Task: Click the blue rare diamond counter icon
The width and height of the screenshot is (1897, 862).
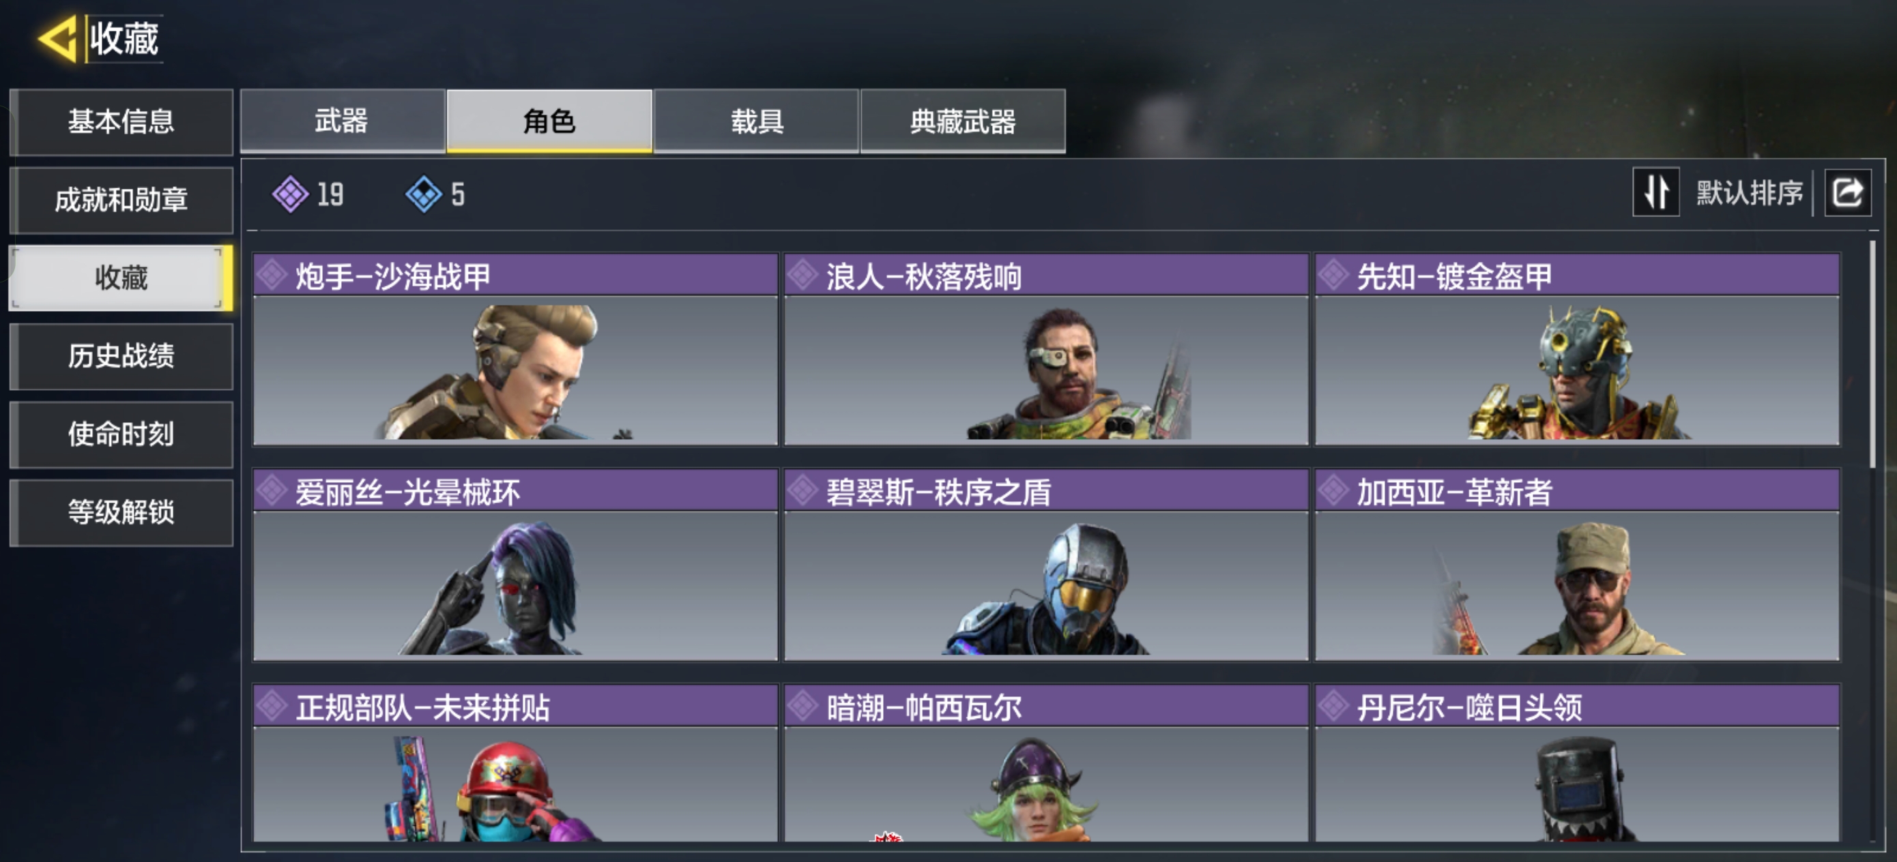Action: pos(424,194)
